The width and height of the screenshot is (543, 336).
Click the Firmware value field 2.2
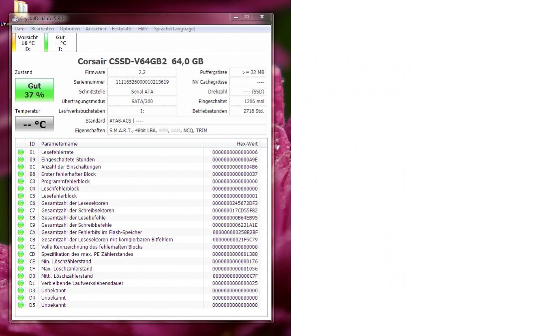click(142, 72)
